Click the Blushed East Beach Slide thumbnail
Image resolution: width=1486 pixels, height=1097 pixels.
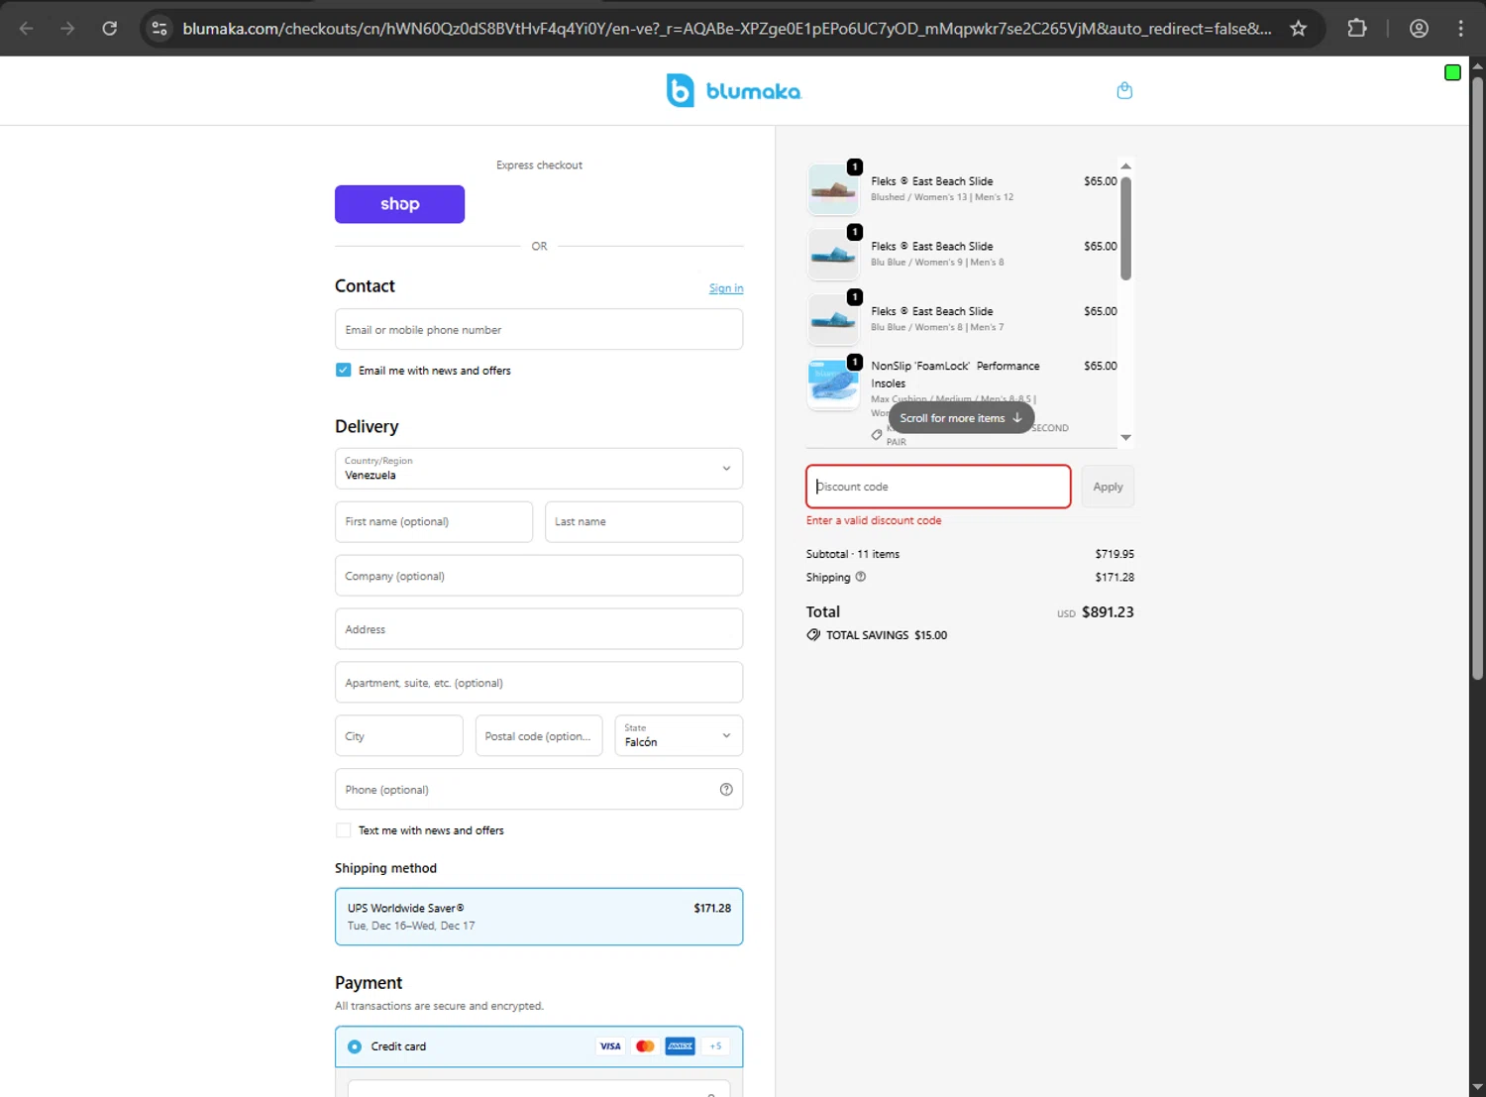pyautogui.click(x=833, y=188)
